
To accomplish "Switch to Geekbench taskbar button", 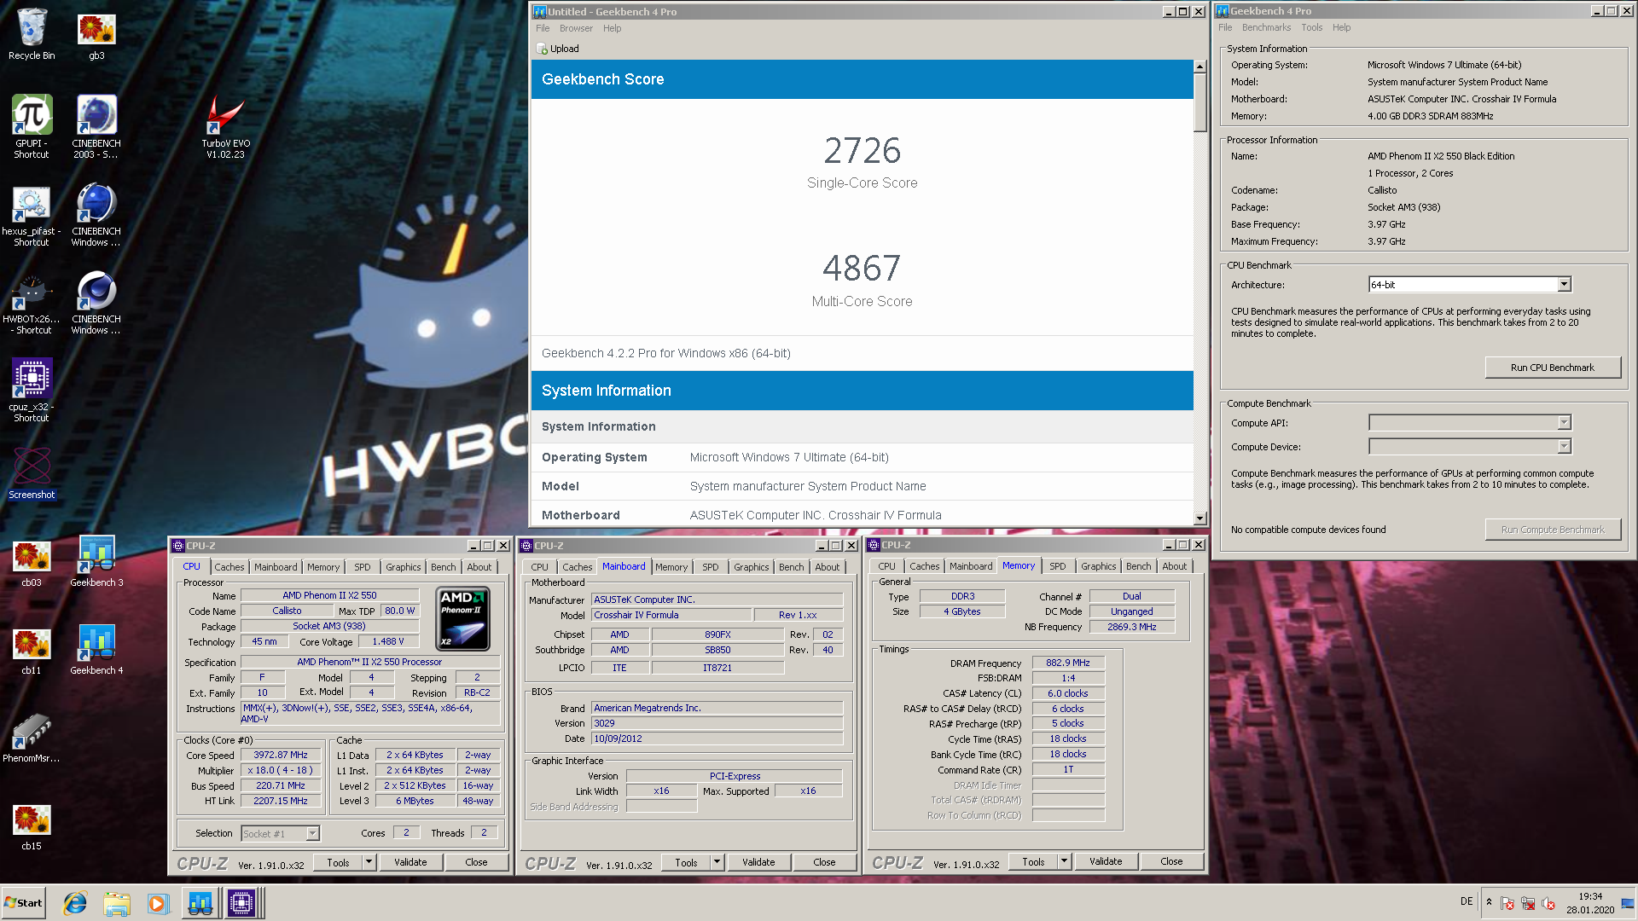I will [x=200, y=903].
